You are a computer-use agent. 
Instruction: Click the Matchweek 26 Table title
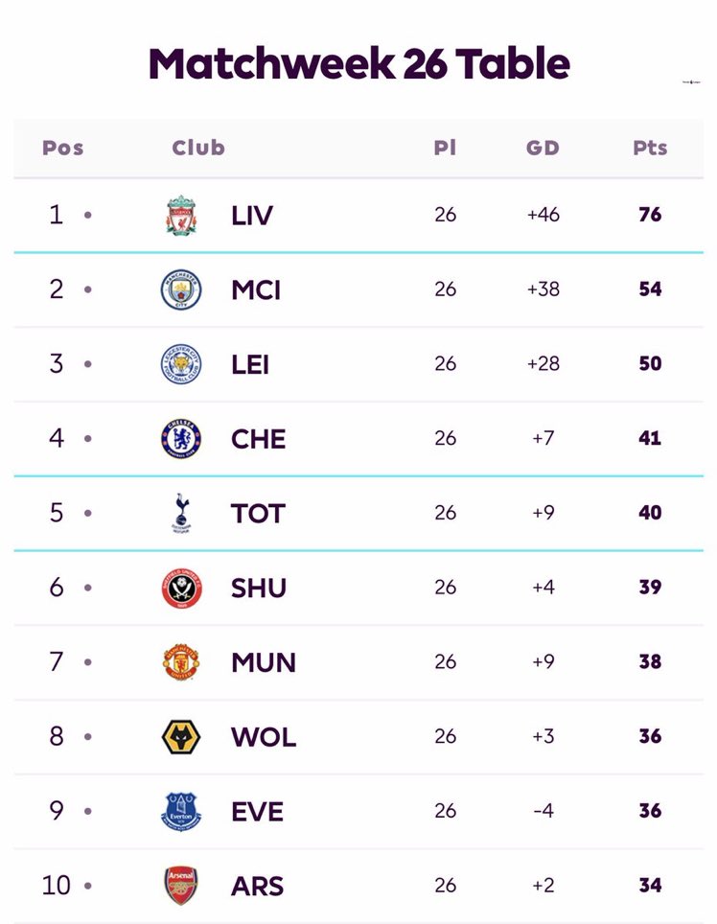click(x=358, y=63)
